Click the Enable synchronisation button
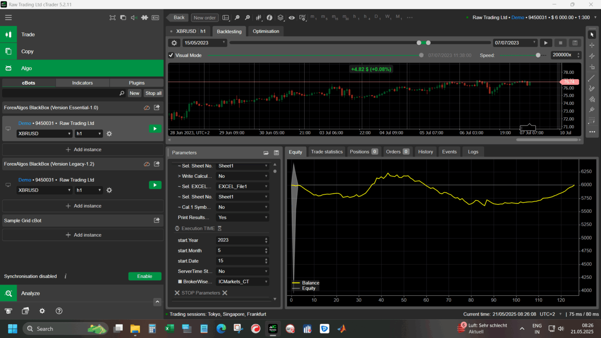 (144, 276)
